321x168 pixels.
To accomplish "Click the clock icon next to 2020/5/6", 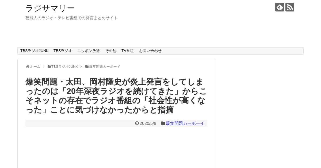I will (x=137, y=123).
